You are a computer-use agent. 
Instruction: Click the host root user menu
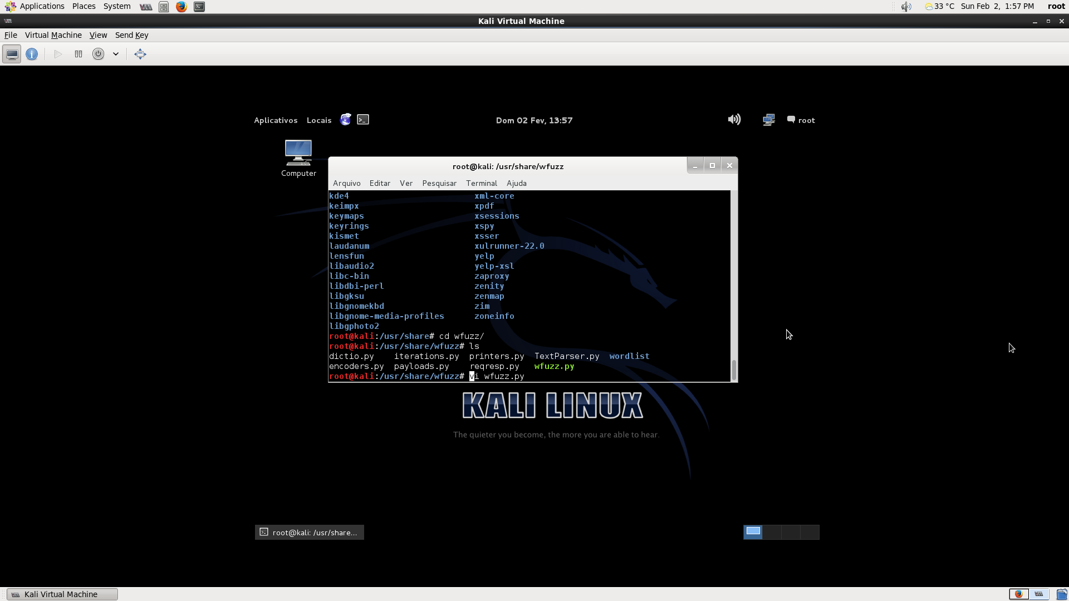[x=1056, y=6]
